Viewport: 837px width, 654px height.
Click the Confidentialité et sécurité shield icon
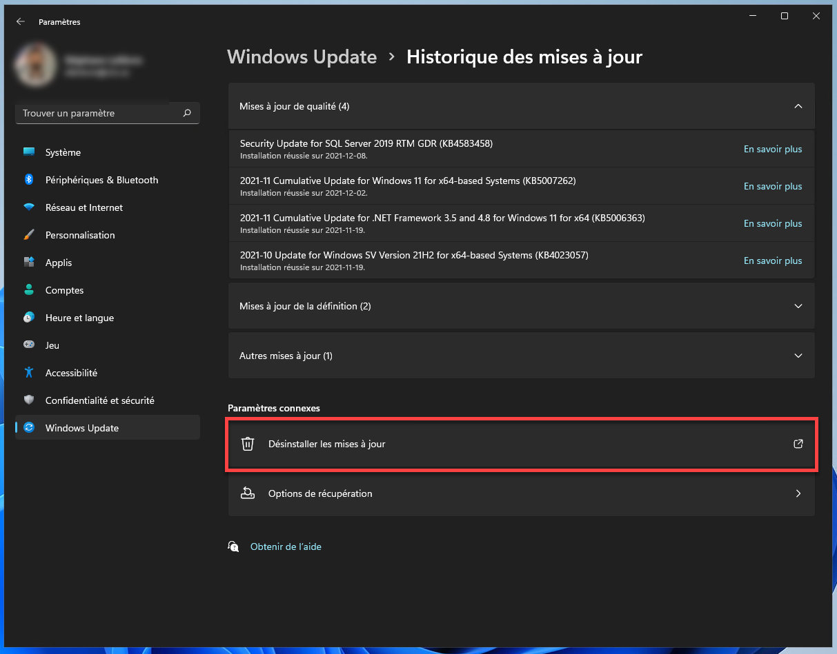point(29,400)
